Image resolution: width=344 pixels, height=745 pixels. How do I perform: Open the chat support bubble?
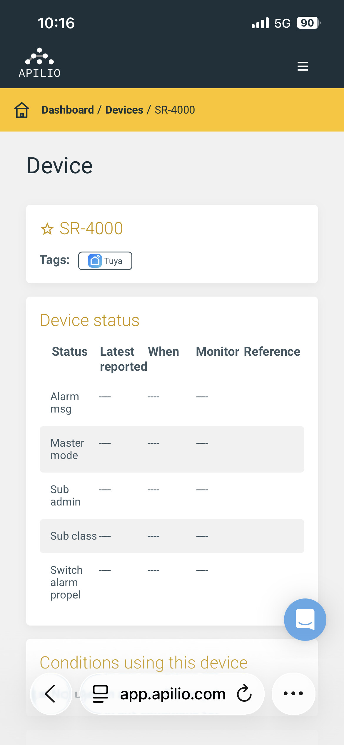(x=305, y=619)
